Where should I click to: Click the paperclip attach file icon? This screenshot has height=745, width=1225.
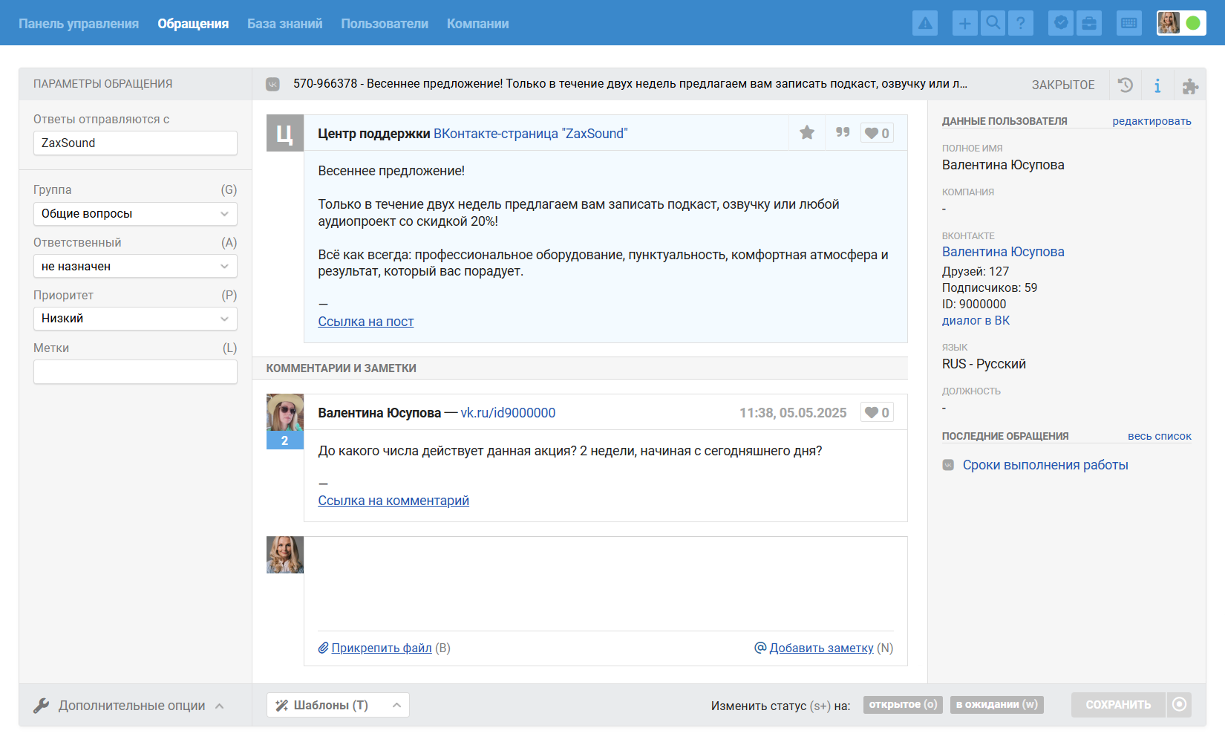[324, 648]
